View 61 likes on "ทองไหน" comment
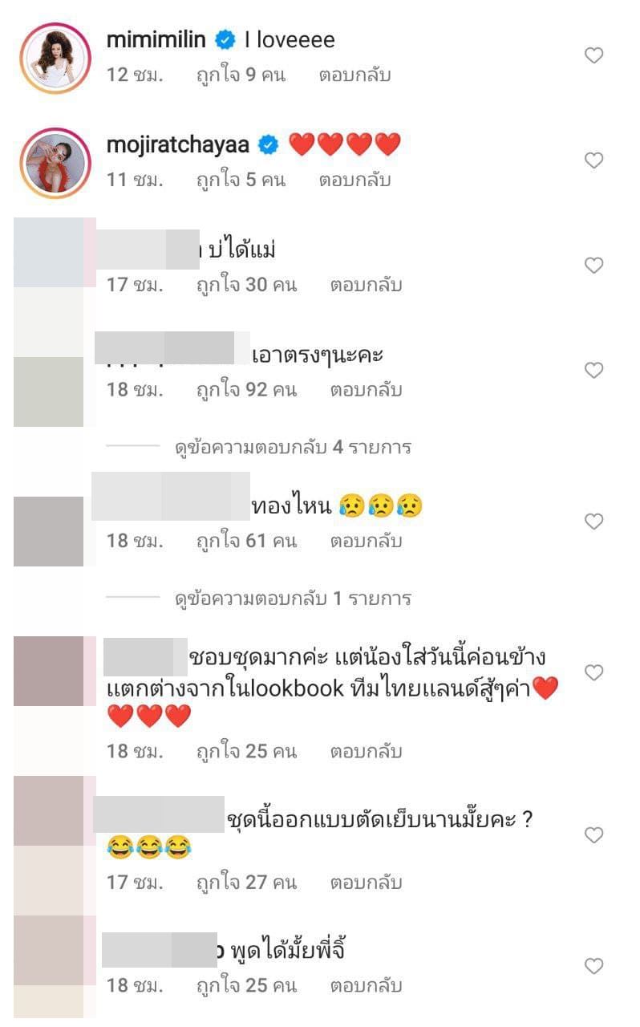The height and width of the screenshot is (1027, 640). click(246, 541)
